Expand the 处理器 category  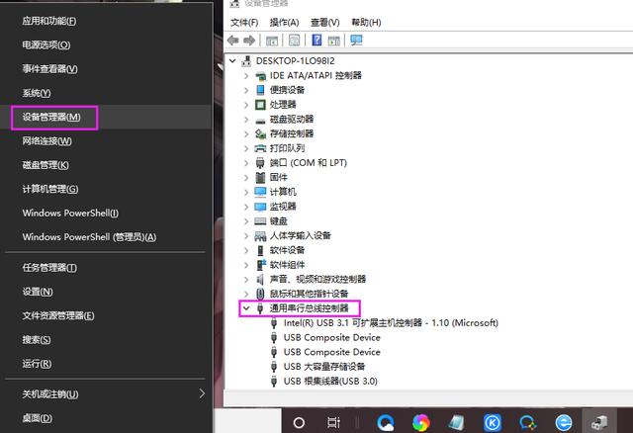pyautogui.click(x=246, y=105)
